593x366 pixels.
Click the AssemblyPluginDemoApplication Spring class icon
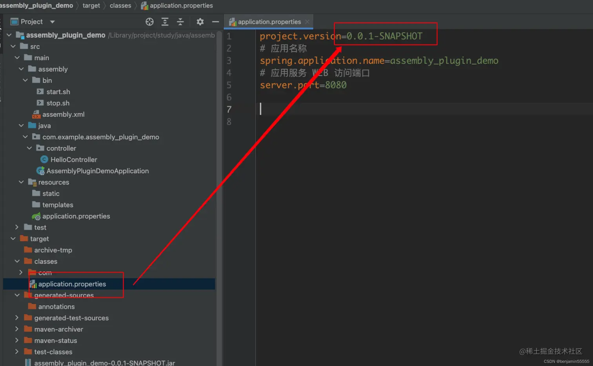pos(40,171)
